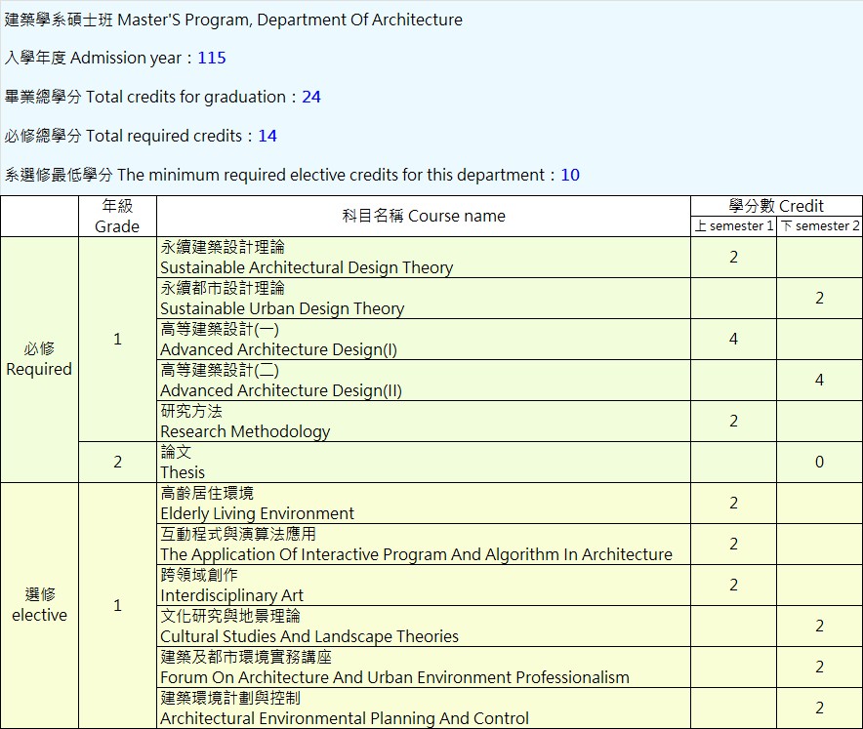
Task: Click the admission year value 115
Action: pos(212,58)
